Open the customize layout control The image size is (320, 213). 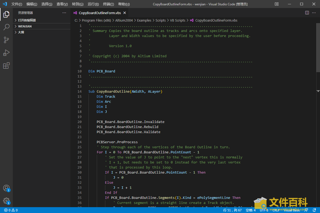coord(277,4)
